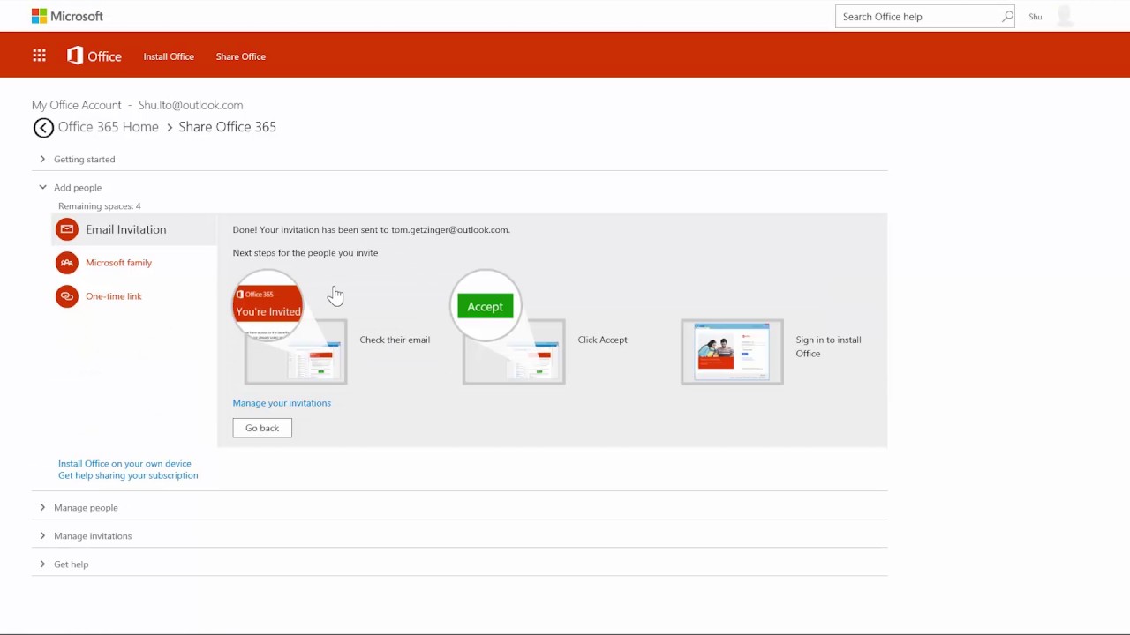Select the Email Invitation envelope icon
Viewport: 1130px width, 635px height.
[x=67, y=229]
